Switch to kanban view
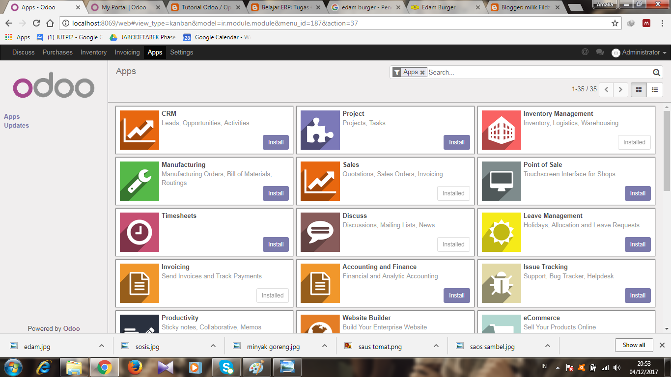Viewport: 671px width, 377px height. (x=639, y=90)
